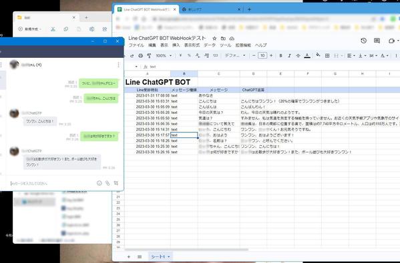The height and width of the screenshot is (263, 400).
Task: Star the Line ChatGPT BOT document
Action: click(214, 39)
